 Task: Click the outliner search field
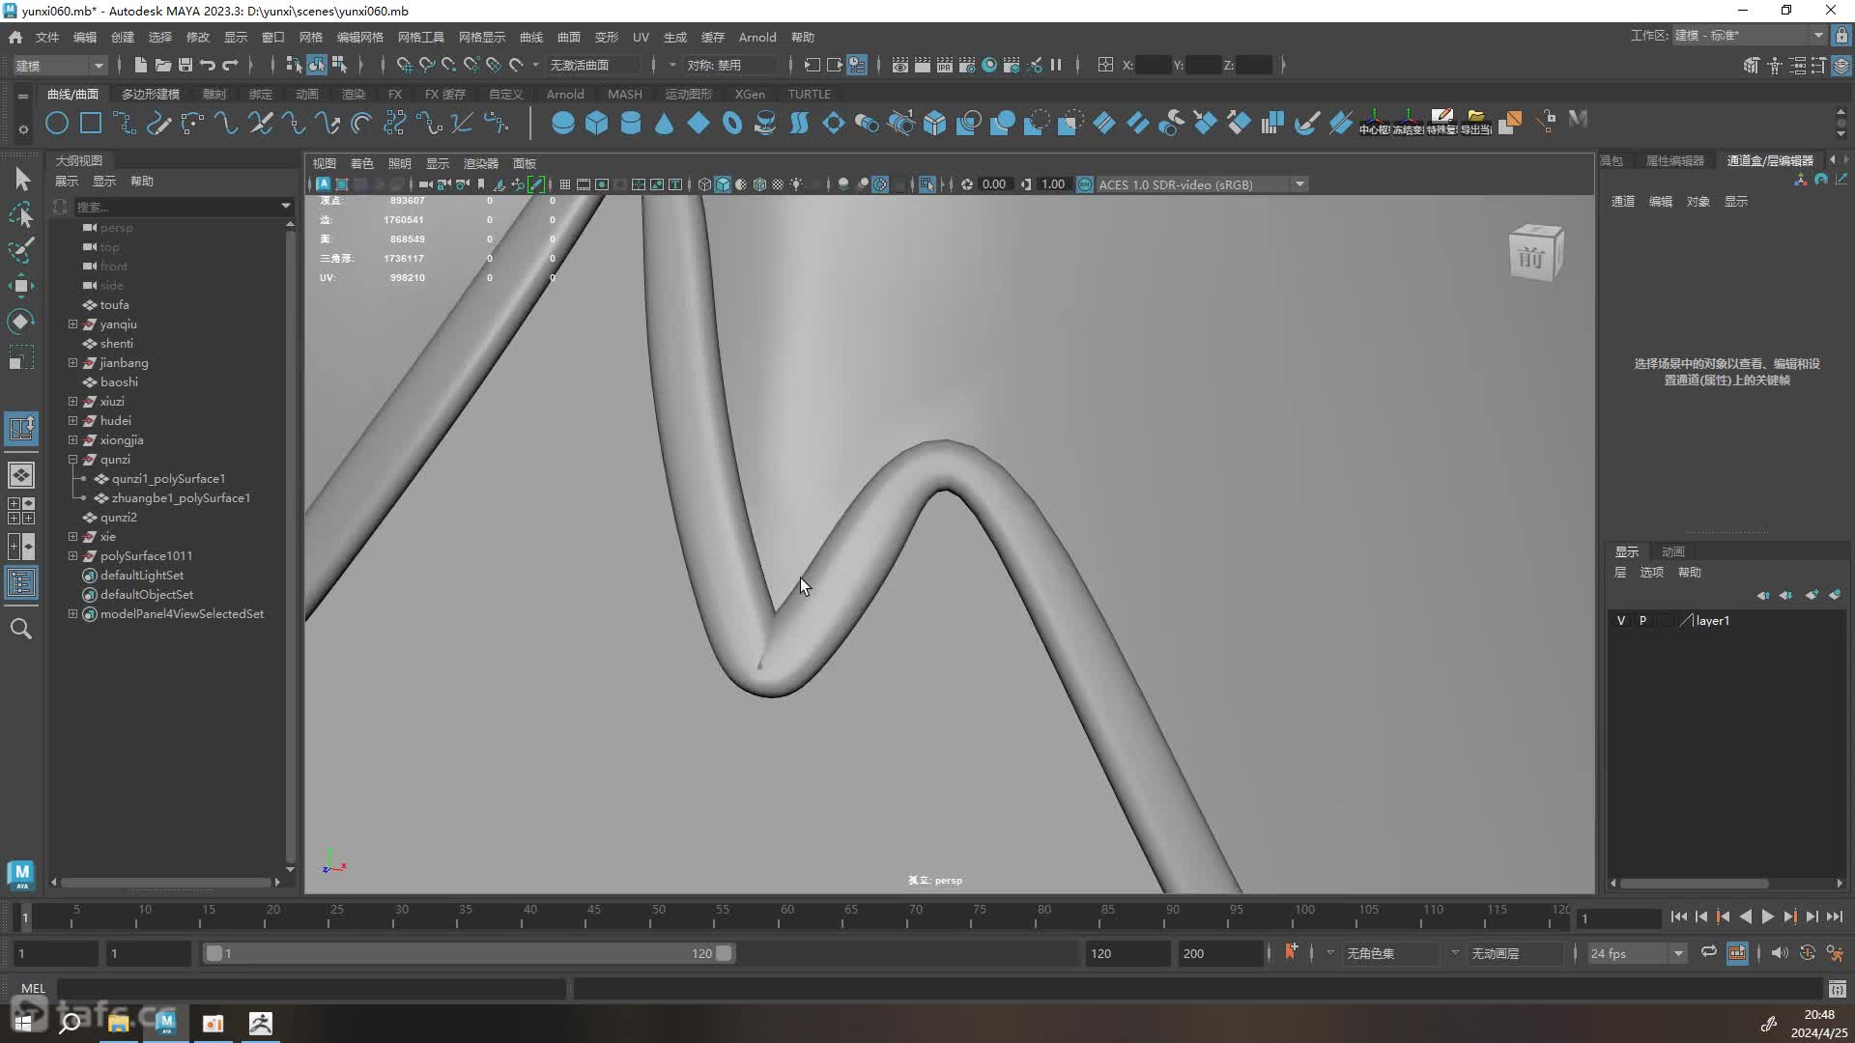coord(178,207)
